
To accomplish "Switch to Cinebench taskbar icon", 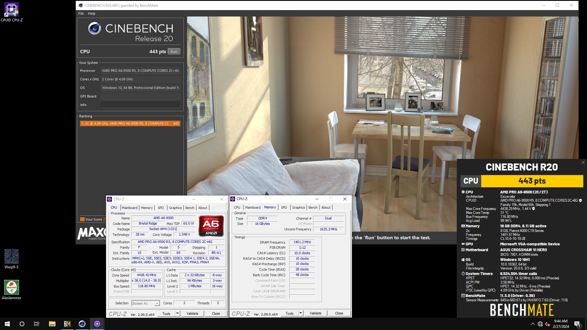I will 82,324.
